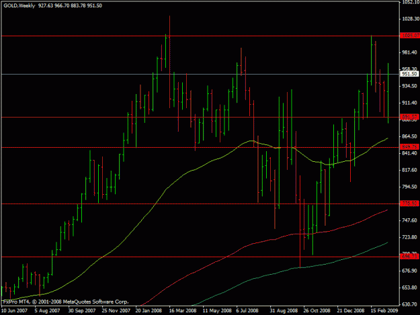Click the 21 Dec 2008 date label
Viewport: 420px width, 315px height.
[351, 311]
